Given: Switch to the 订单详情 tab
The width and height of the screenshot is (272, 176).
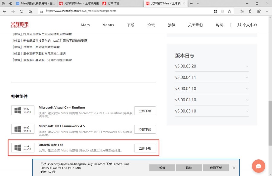Looking at the screenshot, I should pos(122,3).
